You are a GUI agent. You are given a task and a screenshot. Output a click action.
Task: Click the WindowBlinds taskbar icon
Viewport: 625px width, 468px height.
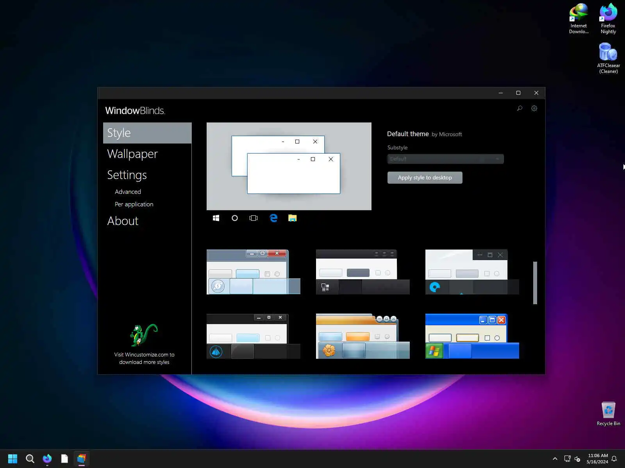point(81,459)
